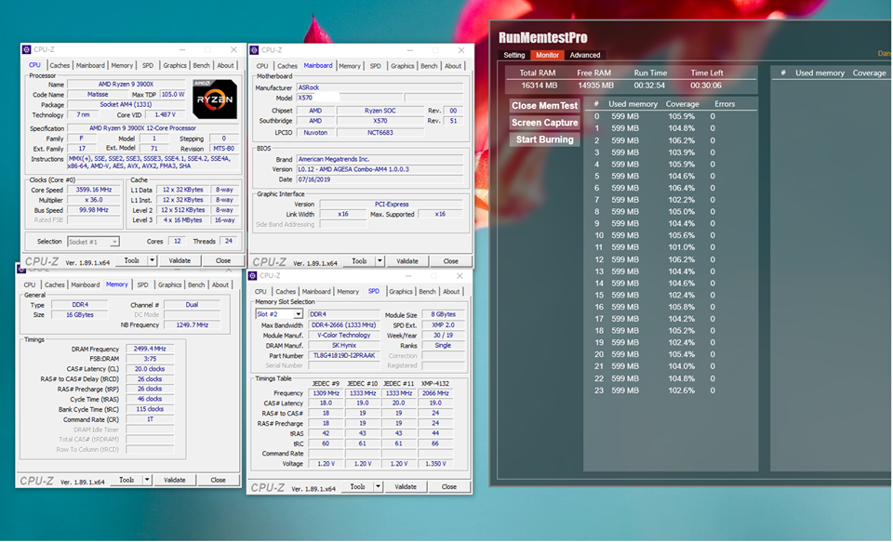Click LPCIO Nuvoton field in Mainboard window

pyautogui.click(x=315, y=133)
